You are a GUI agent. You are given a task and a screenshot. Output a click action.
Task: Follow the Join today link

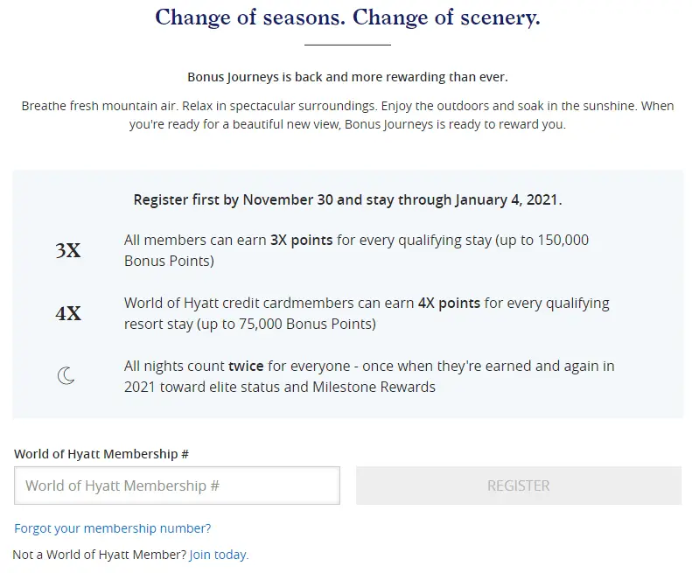click(219, 555)
